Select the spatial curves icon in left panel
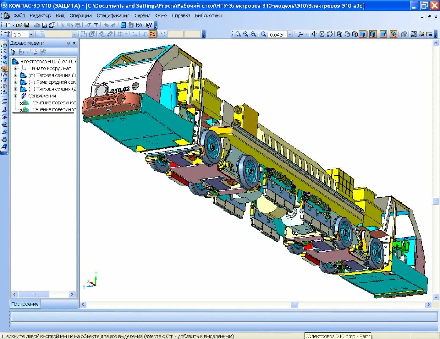Image resolution: width=440 pixels, height=339 pixels. (x=5, y=51)
